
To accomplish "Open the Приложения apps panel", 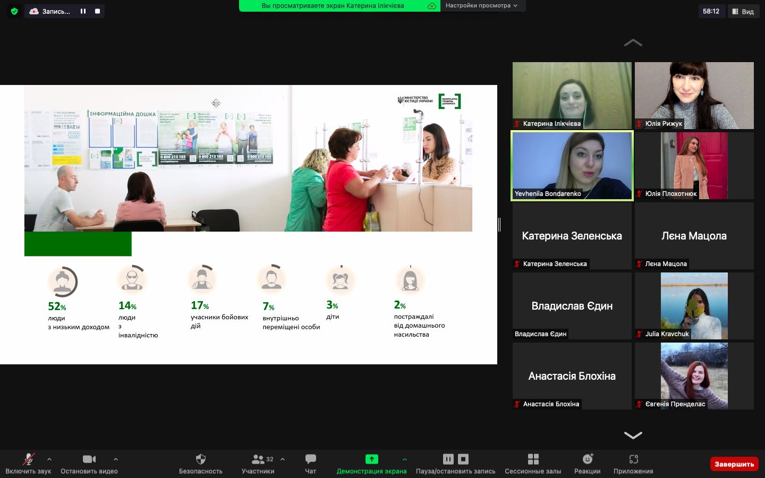I will [x=633, y=459].
